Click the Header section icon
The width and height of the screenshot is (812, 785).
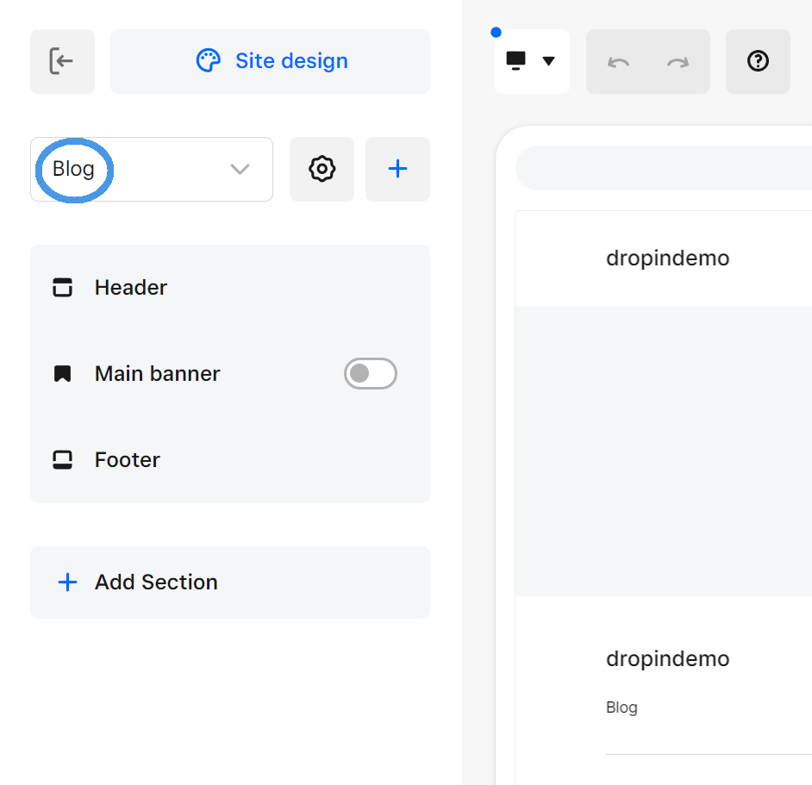[62, 287]
